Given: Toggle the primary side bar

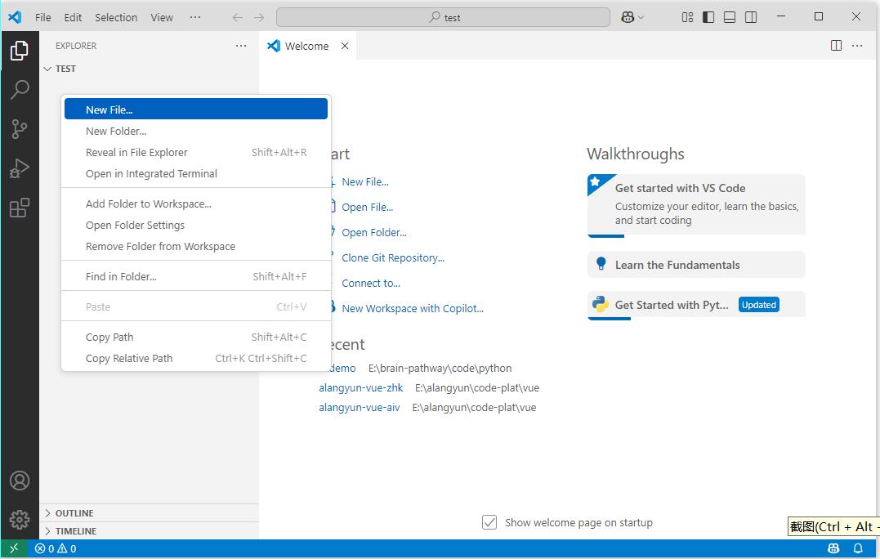Looking at the screenshot, I should [x=708, y=17].
